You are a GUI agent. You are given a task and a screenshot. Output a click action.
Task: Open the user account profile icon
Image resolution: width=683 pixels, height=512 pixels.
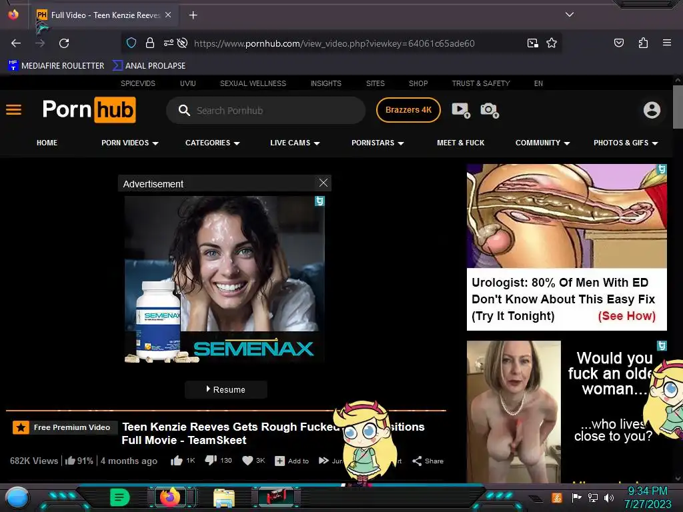tap(652, 110)
